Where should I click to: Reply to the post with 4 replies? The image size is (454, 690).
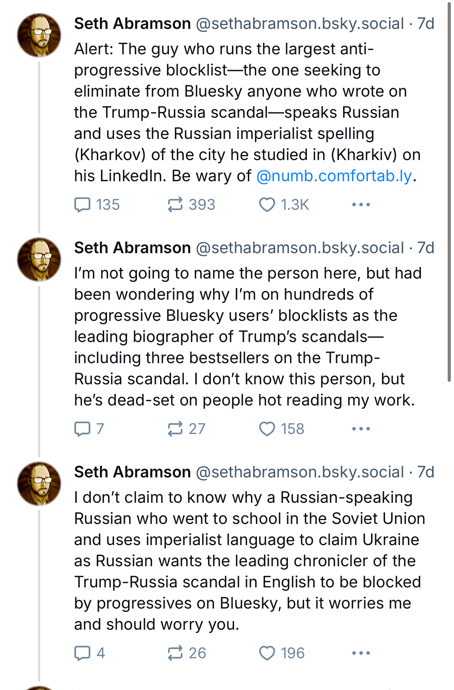click(83, 653)
